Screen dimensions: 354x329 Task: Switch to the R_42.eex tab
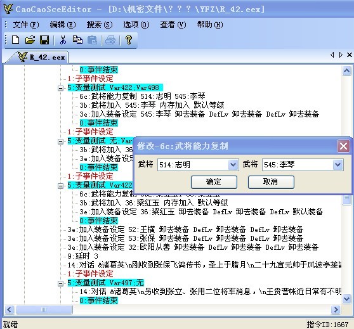click(42, 57)
